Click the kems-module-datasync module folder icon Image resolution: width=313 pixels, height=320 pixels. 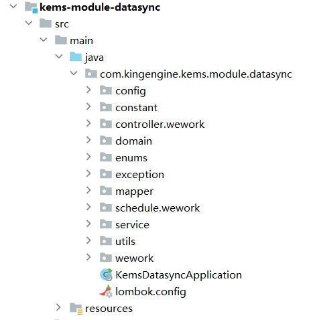pyautogui.click(x=31, y=7)
